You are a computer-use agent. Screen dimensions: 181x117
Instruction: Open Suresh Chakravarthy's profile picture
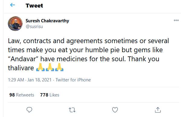15,24
